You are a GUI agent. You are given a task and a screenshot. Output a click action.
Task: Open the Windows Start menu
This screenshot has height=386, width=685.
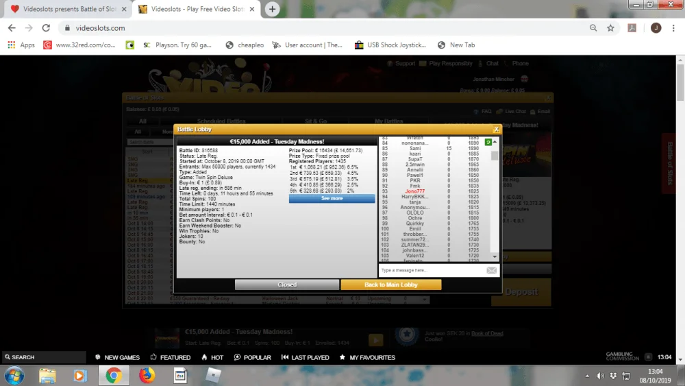14,376
